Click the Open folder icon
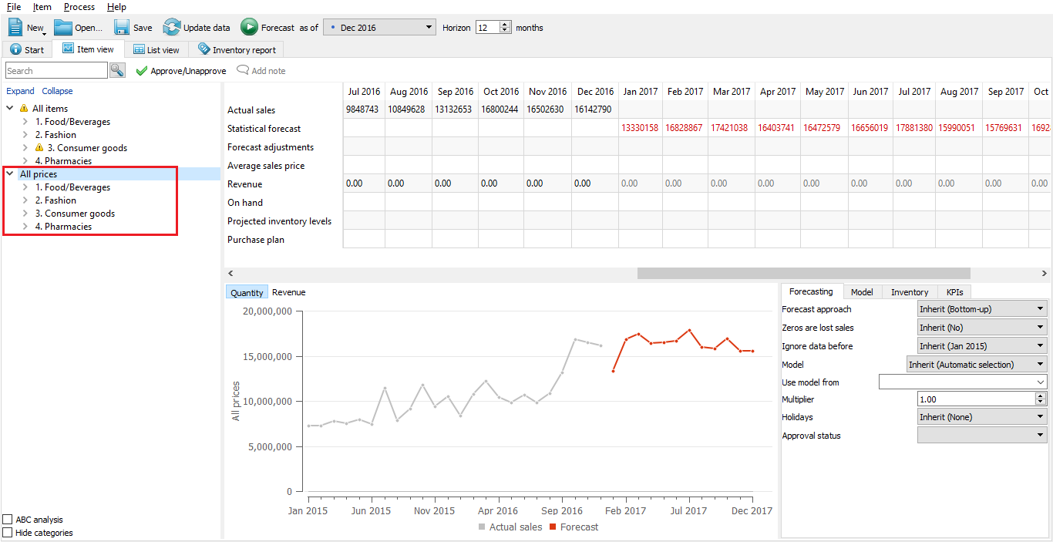The image size is (1053, 542). [x=62, y=27]
